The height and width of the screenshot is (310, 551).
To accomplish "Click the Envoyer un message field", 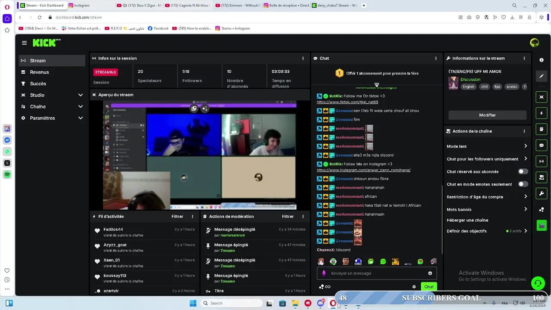I will click(x=377, y=273).
